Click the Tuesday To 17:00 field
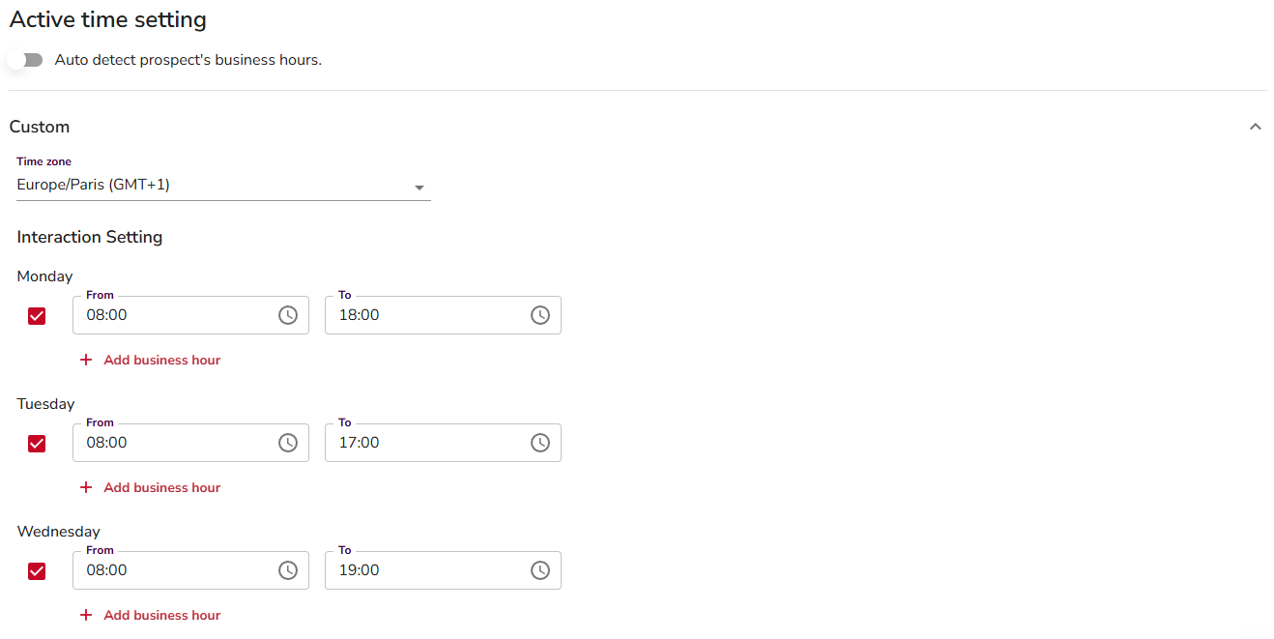This screenshot has height=639, width=1274. [x=425, y=443]
